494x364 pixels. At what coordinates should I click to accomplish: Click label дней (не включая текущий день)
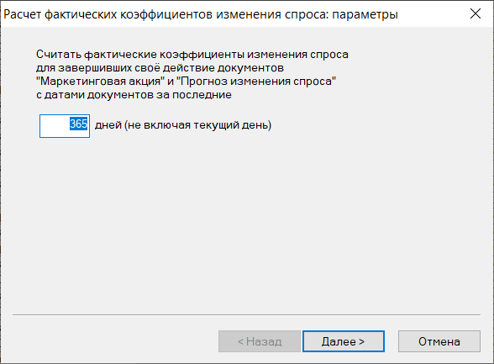pyautogui.click(x=183, y=125)
